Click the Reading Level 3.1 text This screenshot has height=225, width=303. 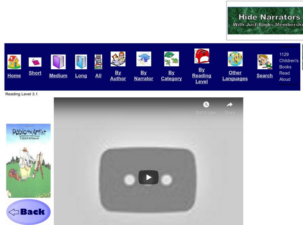[x=22, y=94]
